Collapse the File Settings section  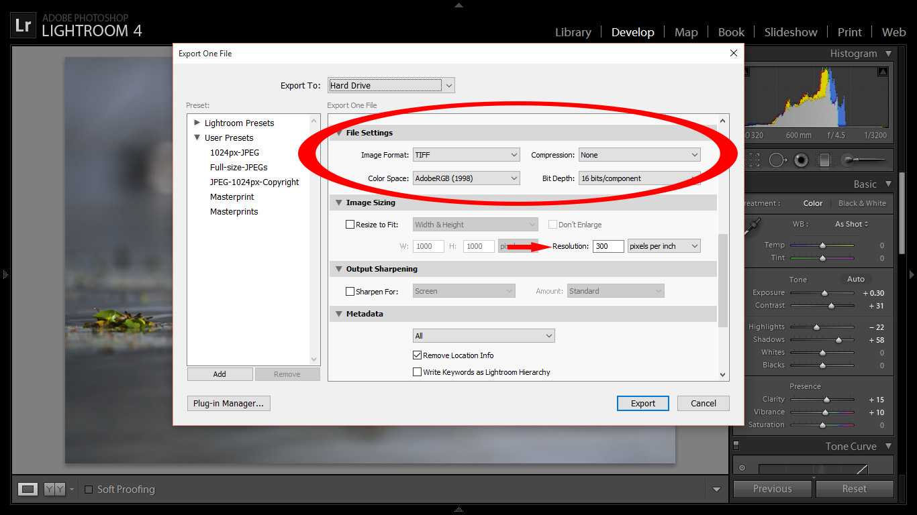[338, 133]
